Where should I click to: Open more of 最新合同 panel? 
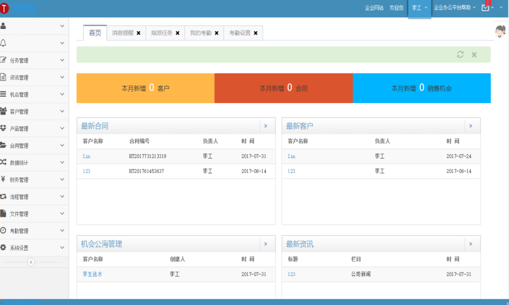pos(266,126)
